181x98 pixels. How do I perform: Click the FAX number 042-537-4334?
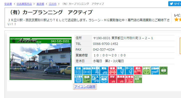[104, 50]
